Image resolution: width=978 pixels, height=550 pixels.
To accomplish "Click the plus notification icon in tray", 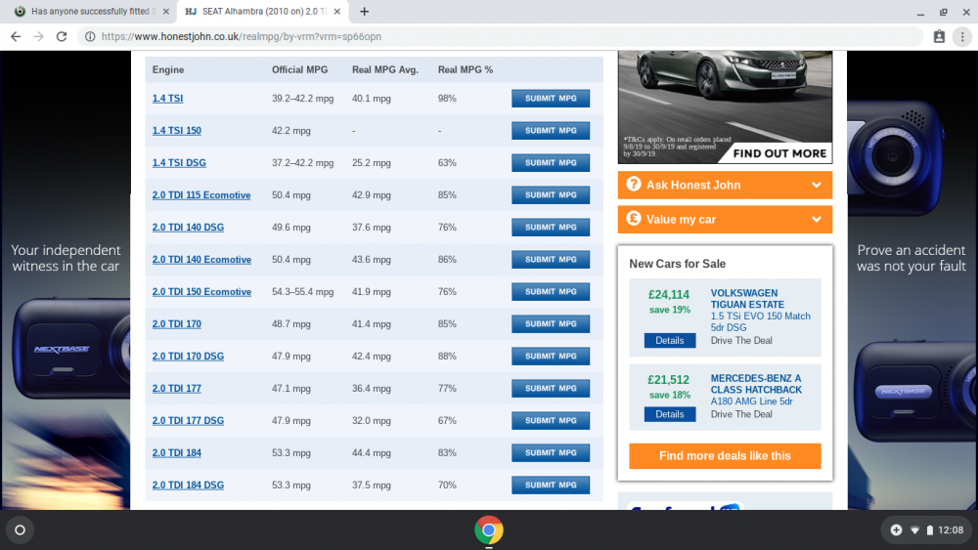I will coord(896,530).
